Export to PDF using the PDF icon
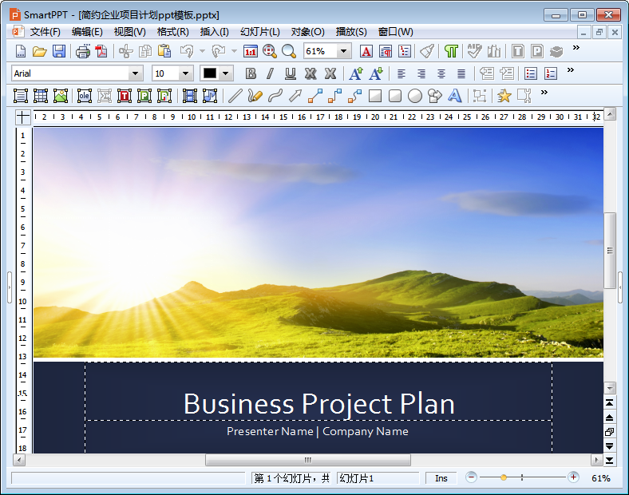This screenshot has width=629, height=495. (x=101, y=51)
